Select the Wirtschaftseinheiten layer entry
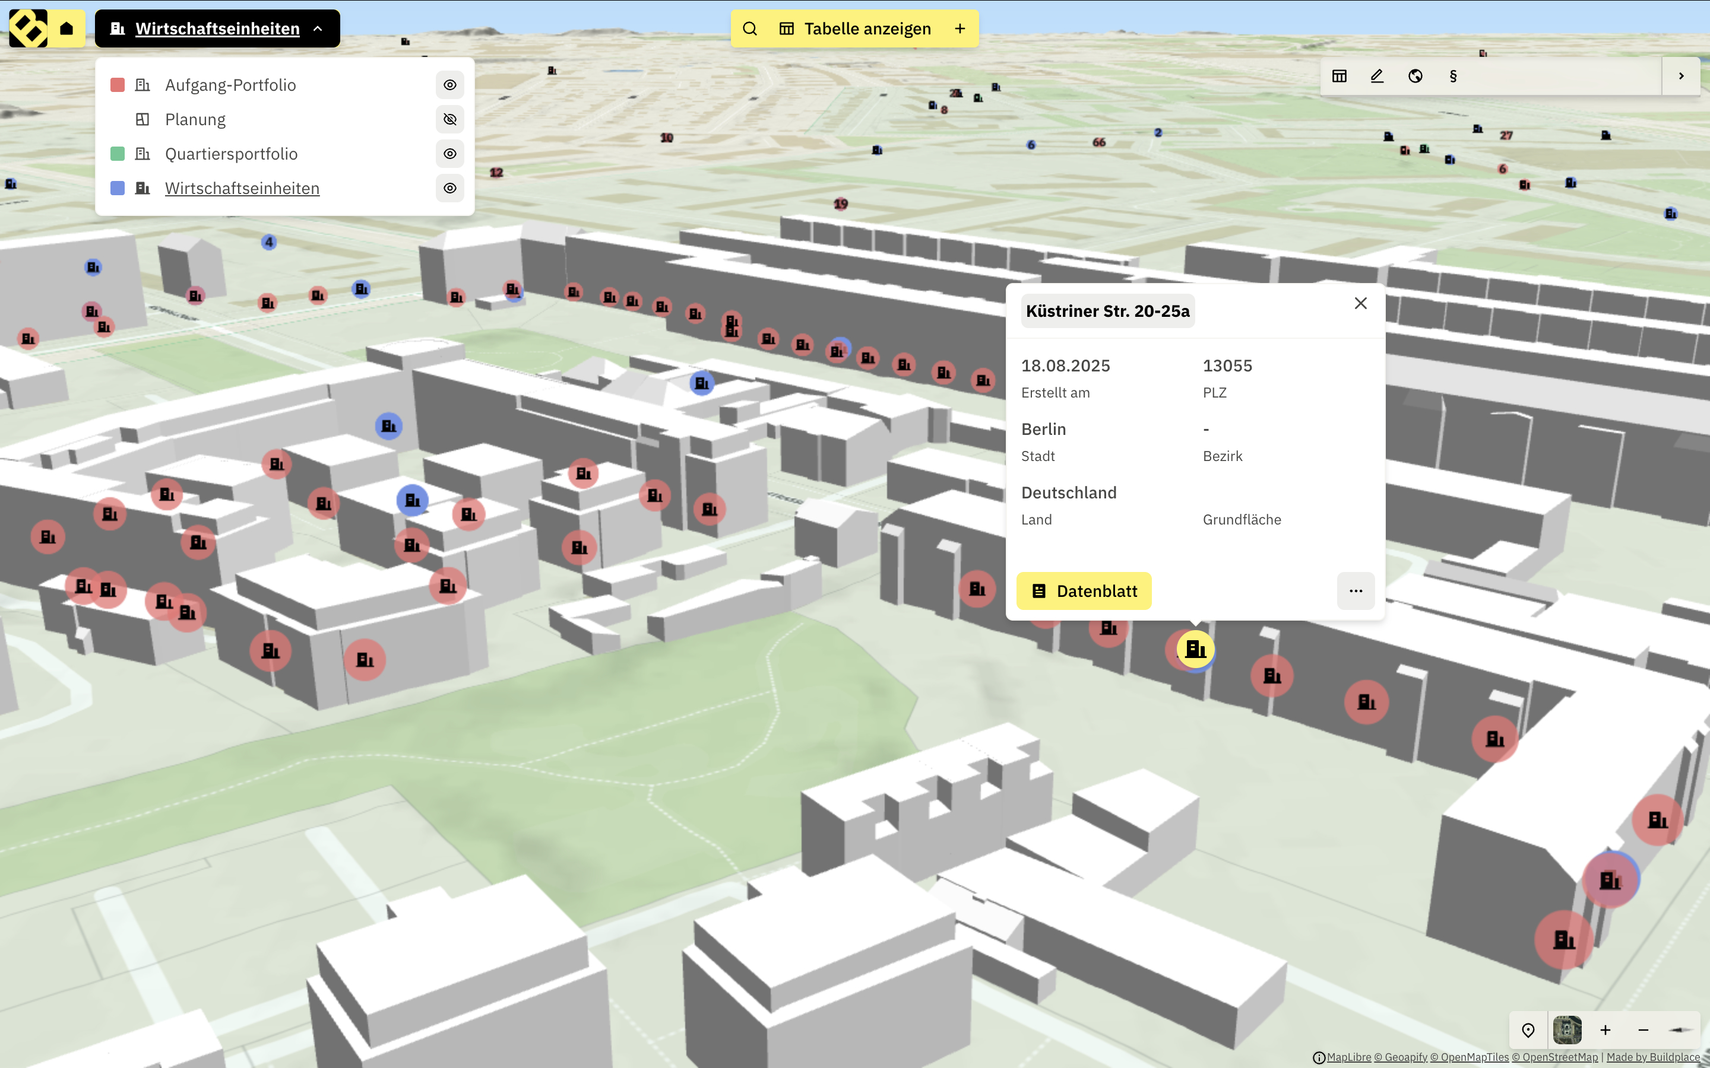This screenshot has height=1068, width=1710. (242, 188)
